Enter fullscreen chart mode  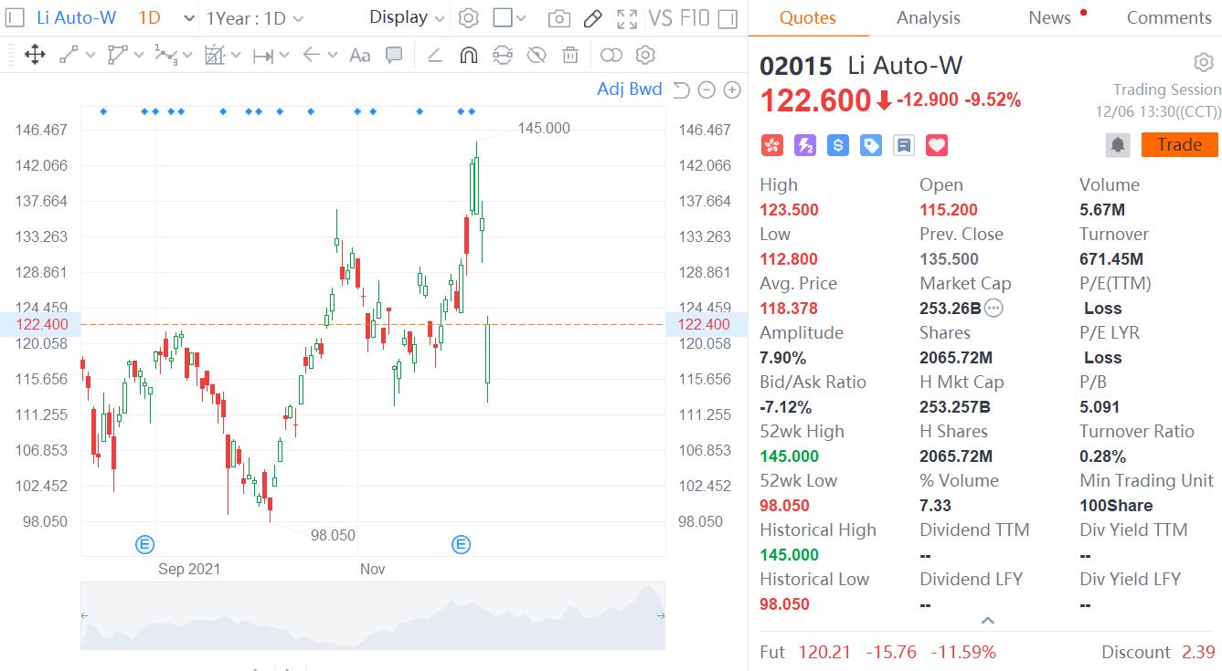click(x=627, y=18)
